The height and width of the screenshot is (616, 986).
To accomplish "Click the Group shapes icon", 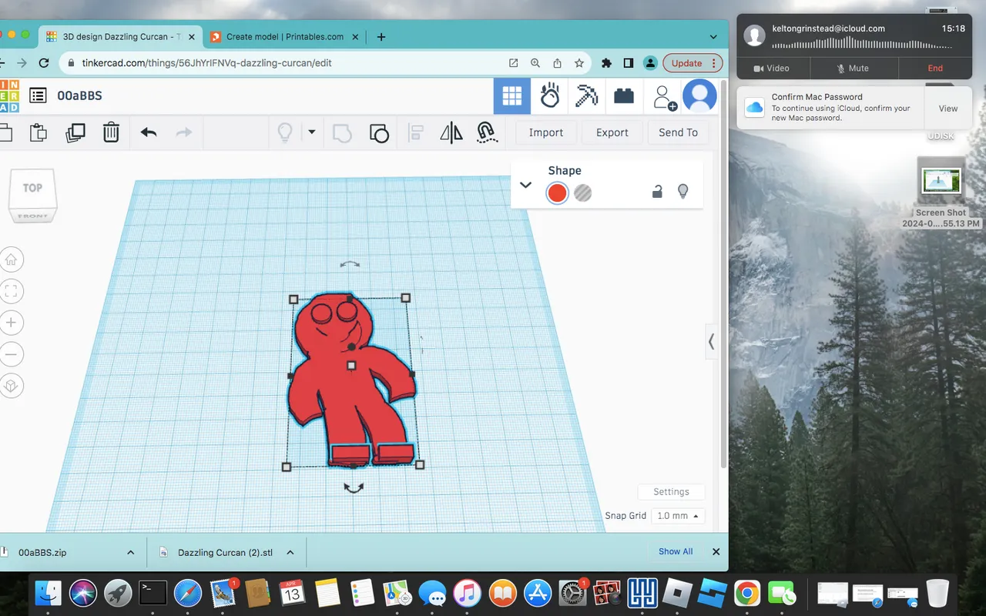I will coord(342,132).
